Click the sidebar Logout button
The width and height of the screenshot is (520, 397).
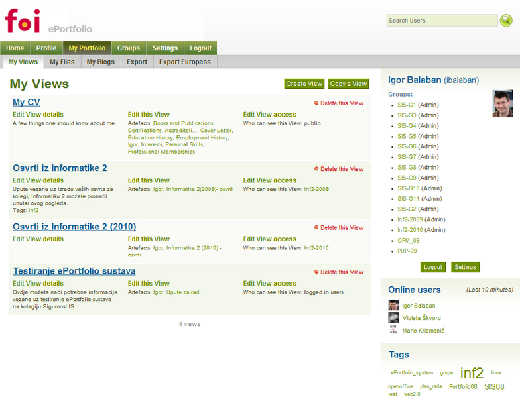coord(432,267)
